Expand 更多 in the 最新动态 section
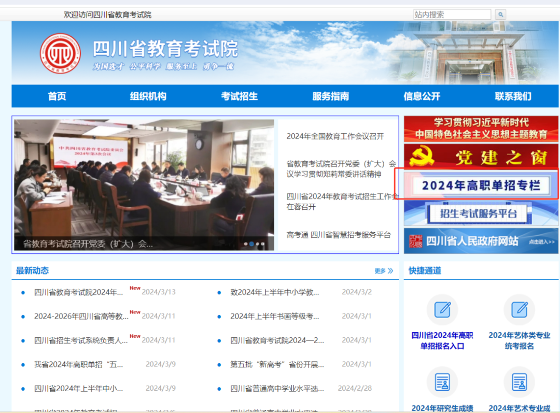 384,270
